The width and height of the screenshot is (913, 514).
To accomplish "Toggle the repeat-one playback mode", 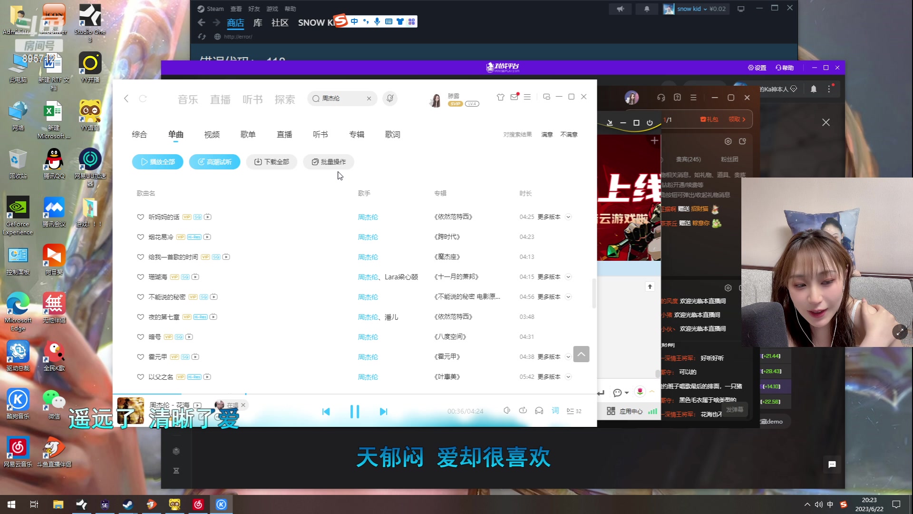I will pos(523,410).
